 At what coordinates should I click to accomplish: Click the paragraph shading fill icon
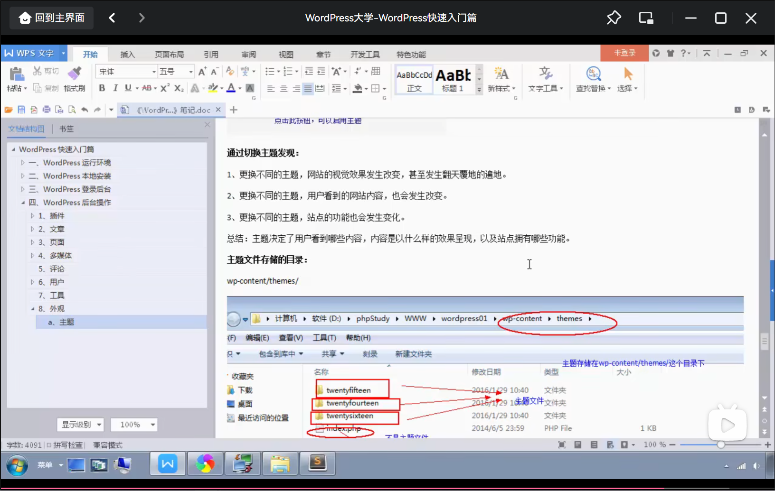click(358, 89)
